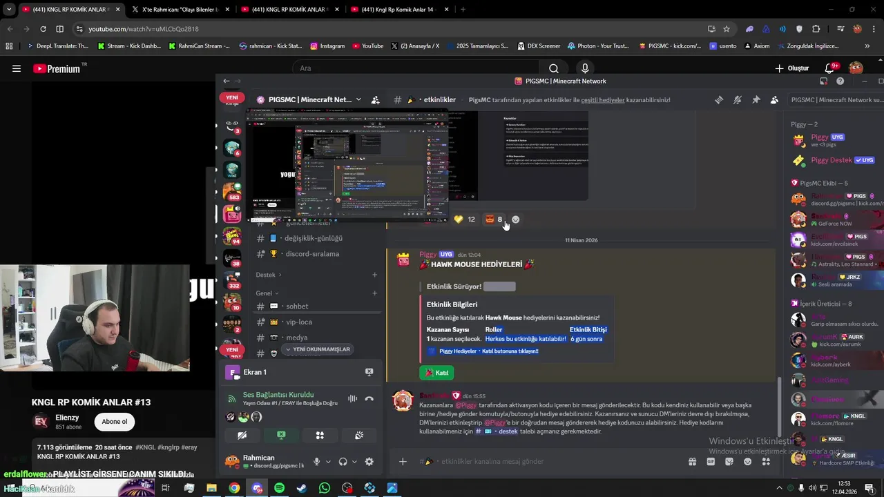The width and height of the screenshot is (884, 497).
Task: Follow the destek channel mention link
Action: tap(497, 431)
